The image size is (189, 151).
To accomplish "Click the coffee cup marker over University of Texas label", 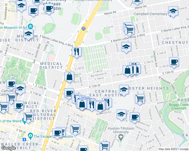I will click(49, 8).
